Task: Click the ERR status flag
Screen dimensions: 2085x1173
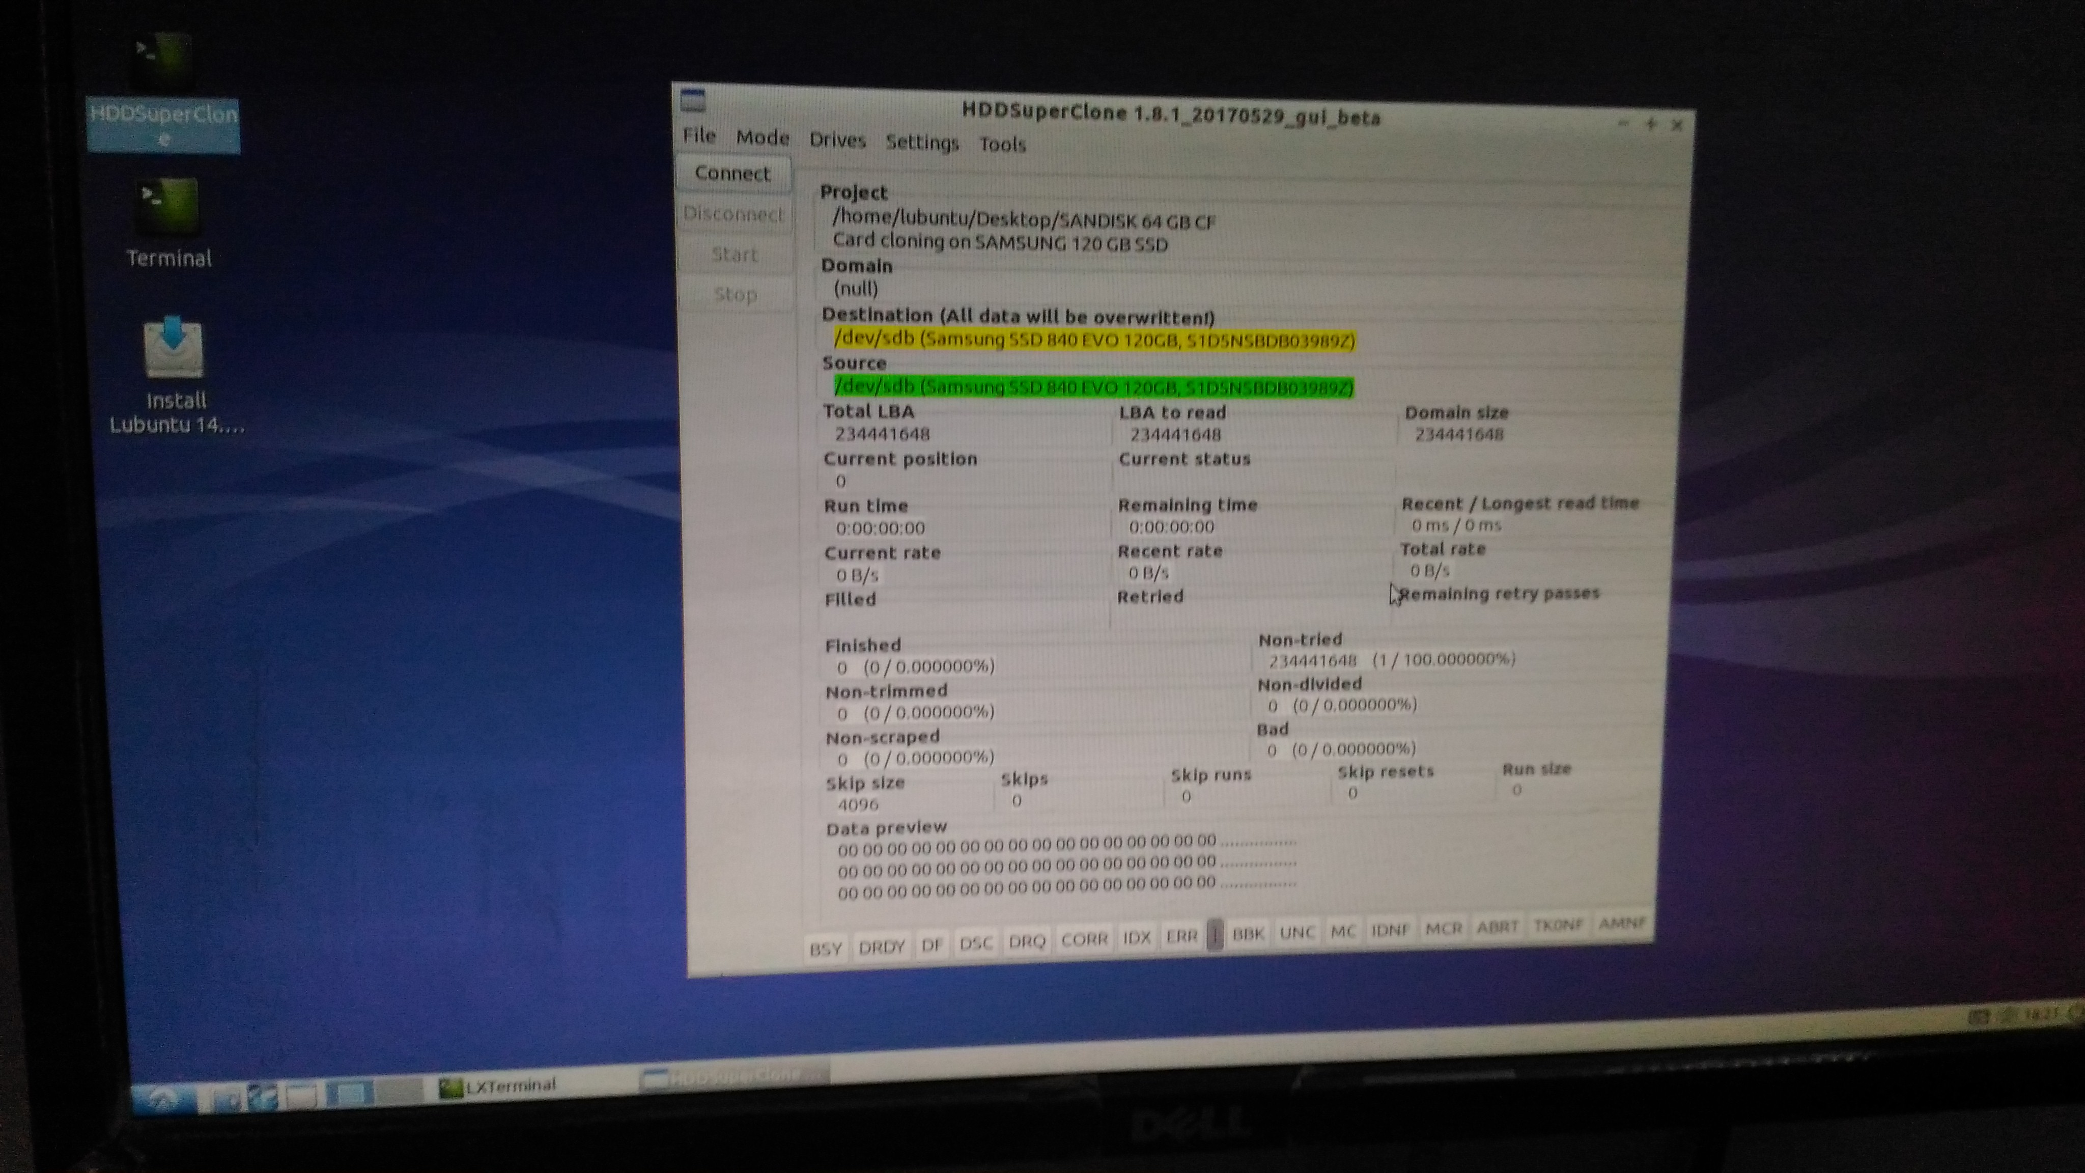Action: 1181,936
